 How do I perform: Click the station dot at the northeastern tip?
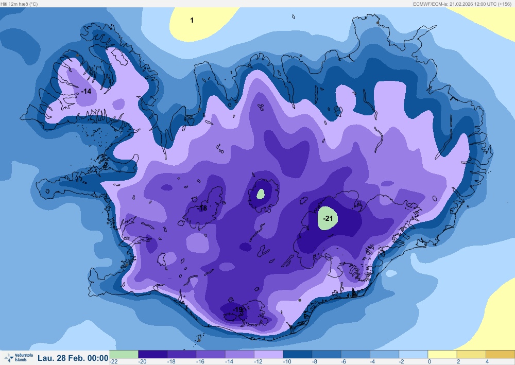[x=377, y=23]
